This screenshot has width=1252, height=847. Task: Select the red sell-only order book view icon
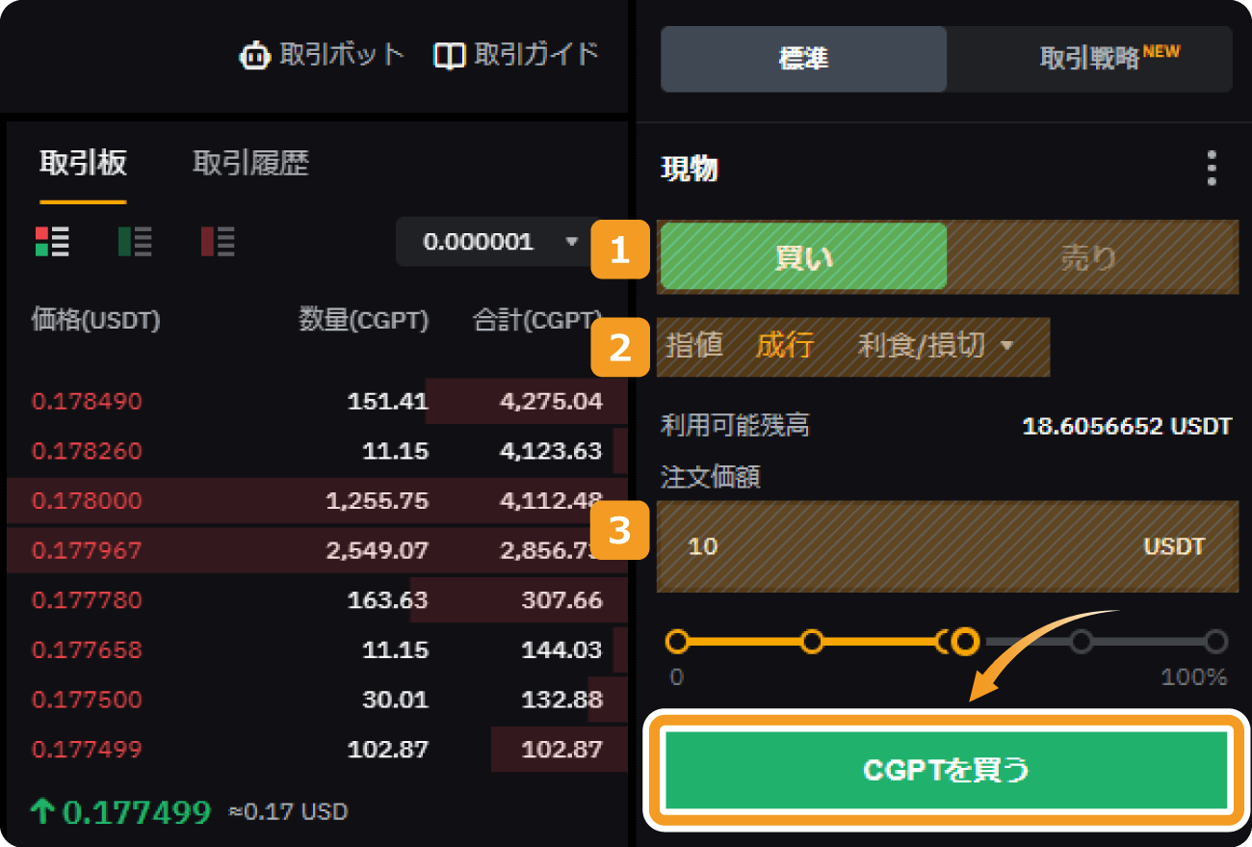218,241
